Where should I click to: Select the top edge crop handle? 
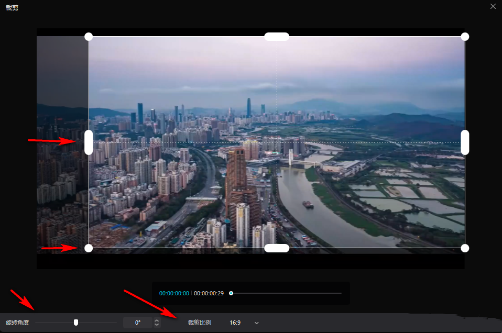277,37
